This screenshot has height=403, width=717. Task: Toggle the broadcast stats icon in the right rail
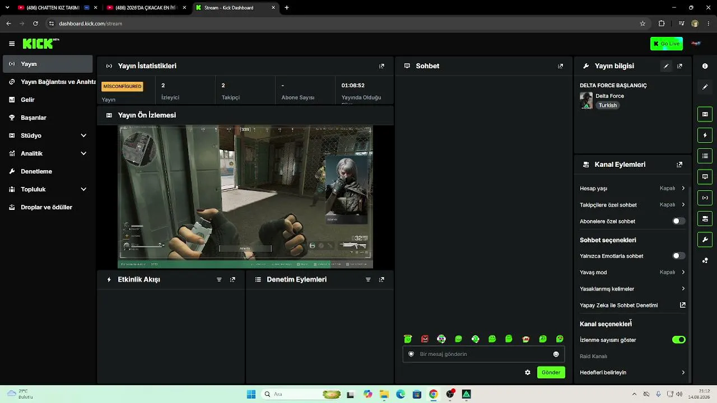tap(705, 198)
